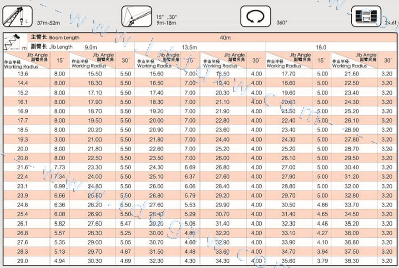
Task: Click the '5.29' capacity cell
Action: (190, 214)
